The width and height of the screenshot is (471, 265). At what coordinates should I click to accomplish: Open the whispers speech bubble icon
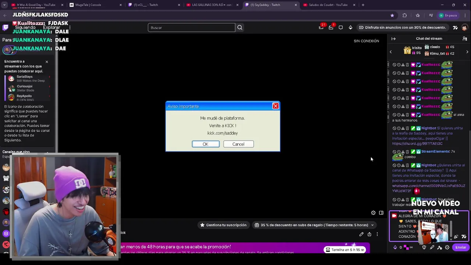pos(341,28)
